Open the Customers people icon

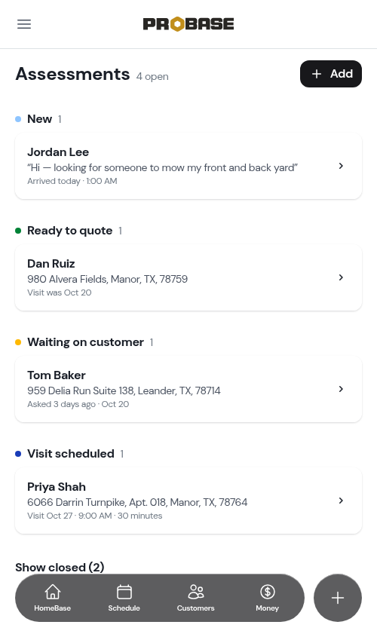tap(195, 592)
